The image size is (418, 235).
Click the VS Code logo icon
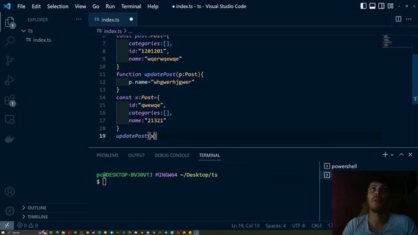click(7, 6)
